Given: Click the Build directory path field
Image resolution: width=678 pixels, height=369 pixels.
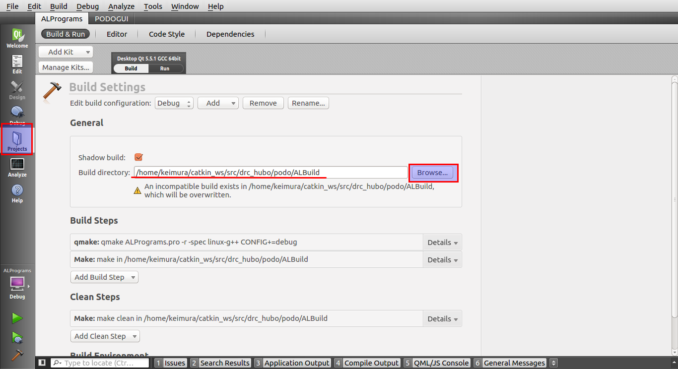Looking at the screenshot, I should pos(271,173).
